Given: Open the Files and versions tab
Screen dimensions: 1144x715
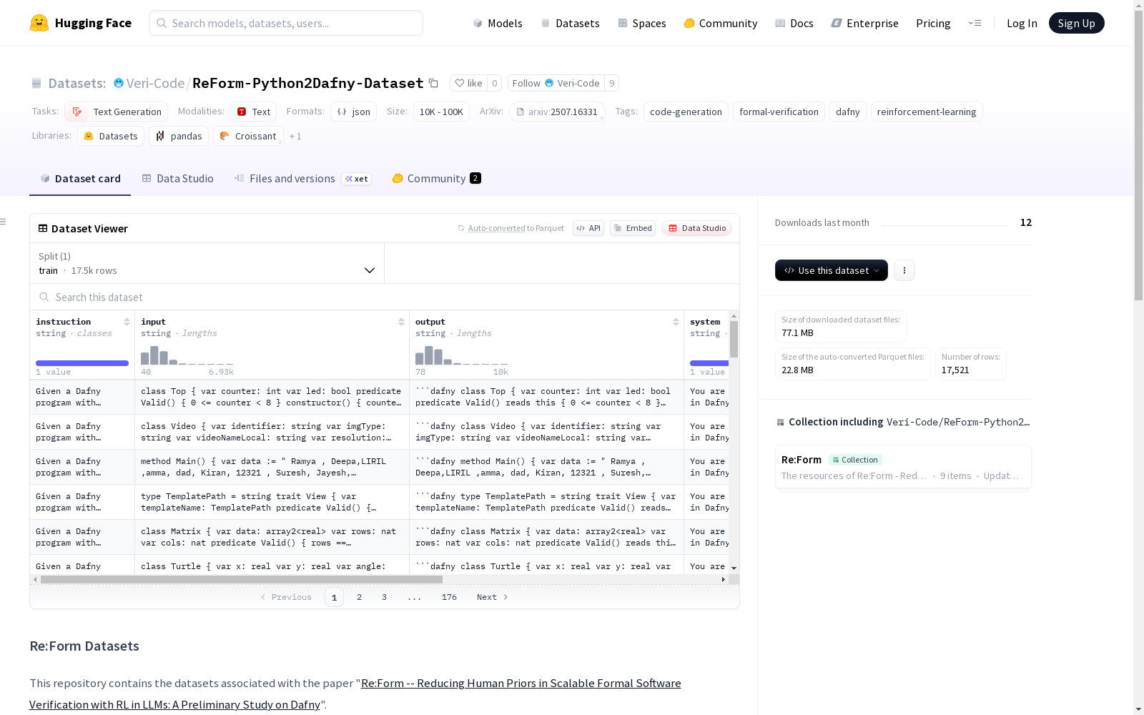Looking at the screenshot, I should coord(302,179).
